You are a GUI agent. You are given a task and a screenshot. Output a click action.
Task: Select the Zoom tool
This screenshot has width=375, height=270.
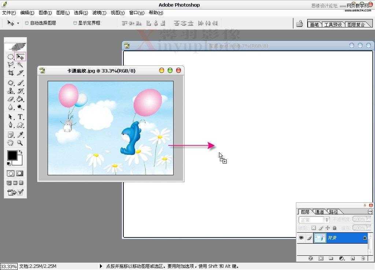(x=20, y=143)
